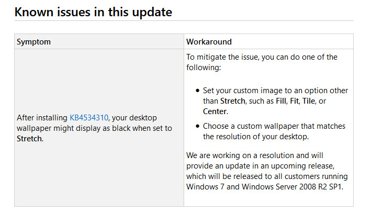372x224 pixels.
Task: Click the text 'To mitigate the issue'
Action: tap(222, 57)
